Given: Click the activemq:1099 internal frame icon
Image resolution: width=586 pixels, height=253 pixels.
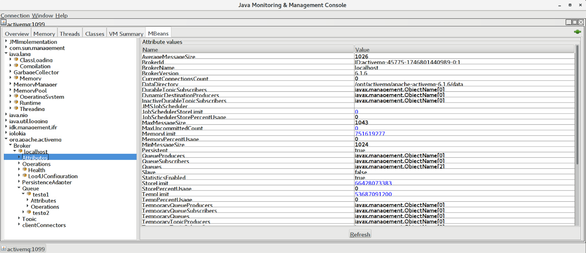Looking at the screenshot, I should pos(3,23).
